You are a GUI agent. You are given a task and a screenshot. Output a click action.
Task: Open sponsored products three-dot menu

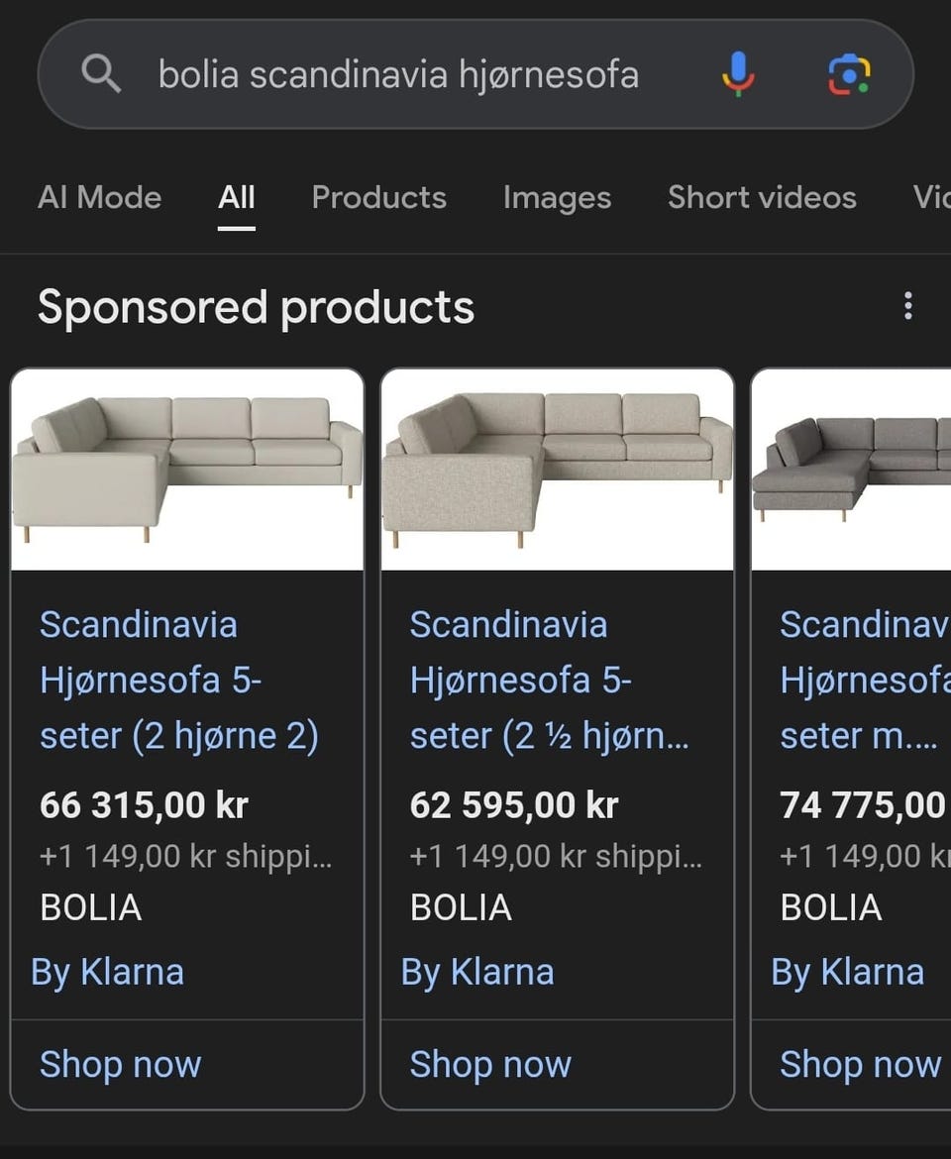click(907, 307)
